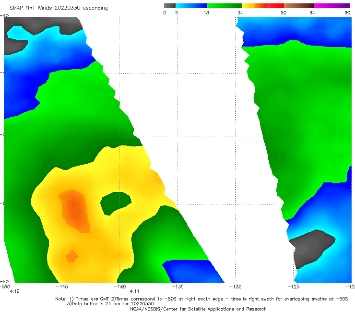
Task: Click the colorbar label '64'
Action: [312, 12]
